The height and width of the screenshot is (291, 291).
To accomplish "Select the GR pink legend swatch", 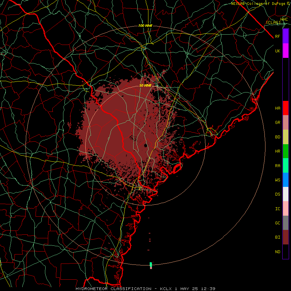I will 286,123.
